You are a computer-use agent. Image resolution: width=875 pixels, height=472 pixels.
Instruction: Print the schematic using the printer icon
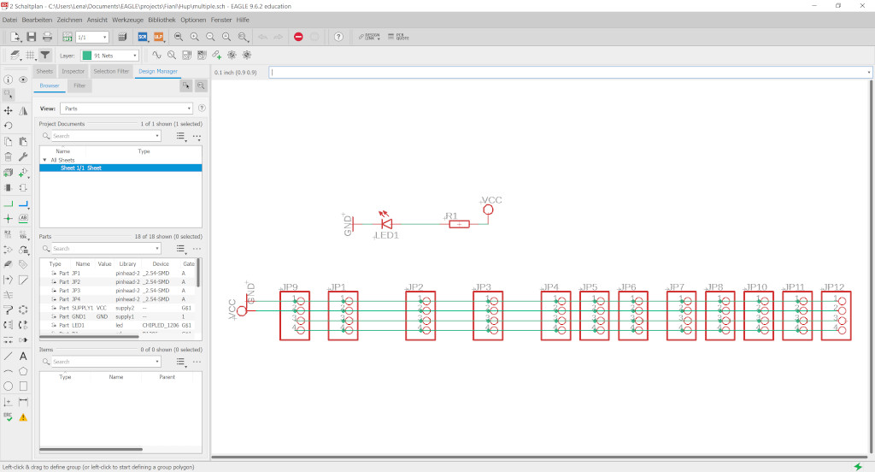pyautogui.click(x=48, y=37)
